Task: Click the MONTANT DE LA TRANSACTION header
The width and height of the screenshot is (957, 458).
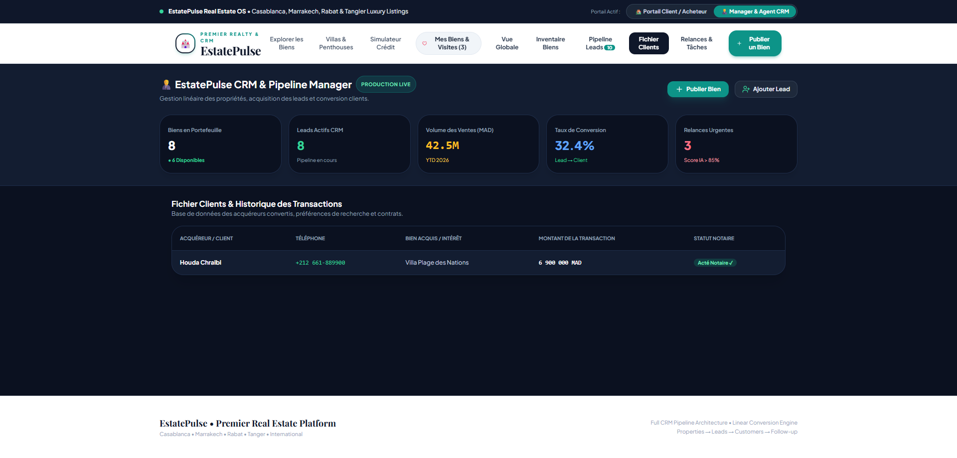Action: tap(577, 238)
